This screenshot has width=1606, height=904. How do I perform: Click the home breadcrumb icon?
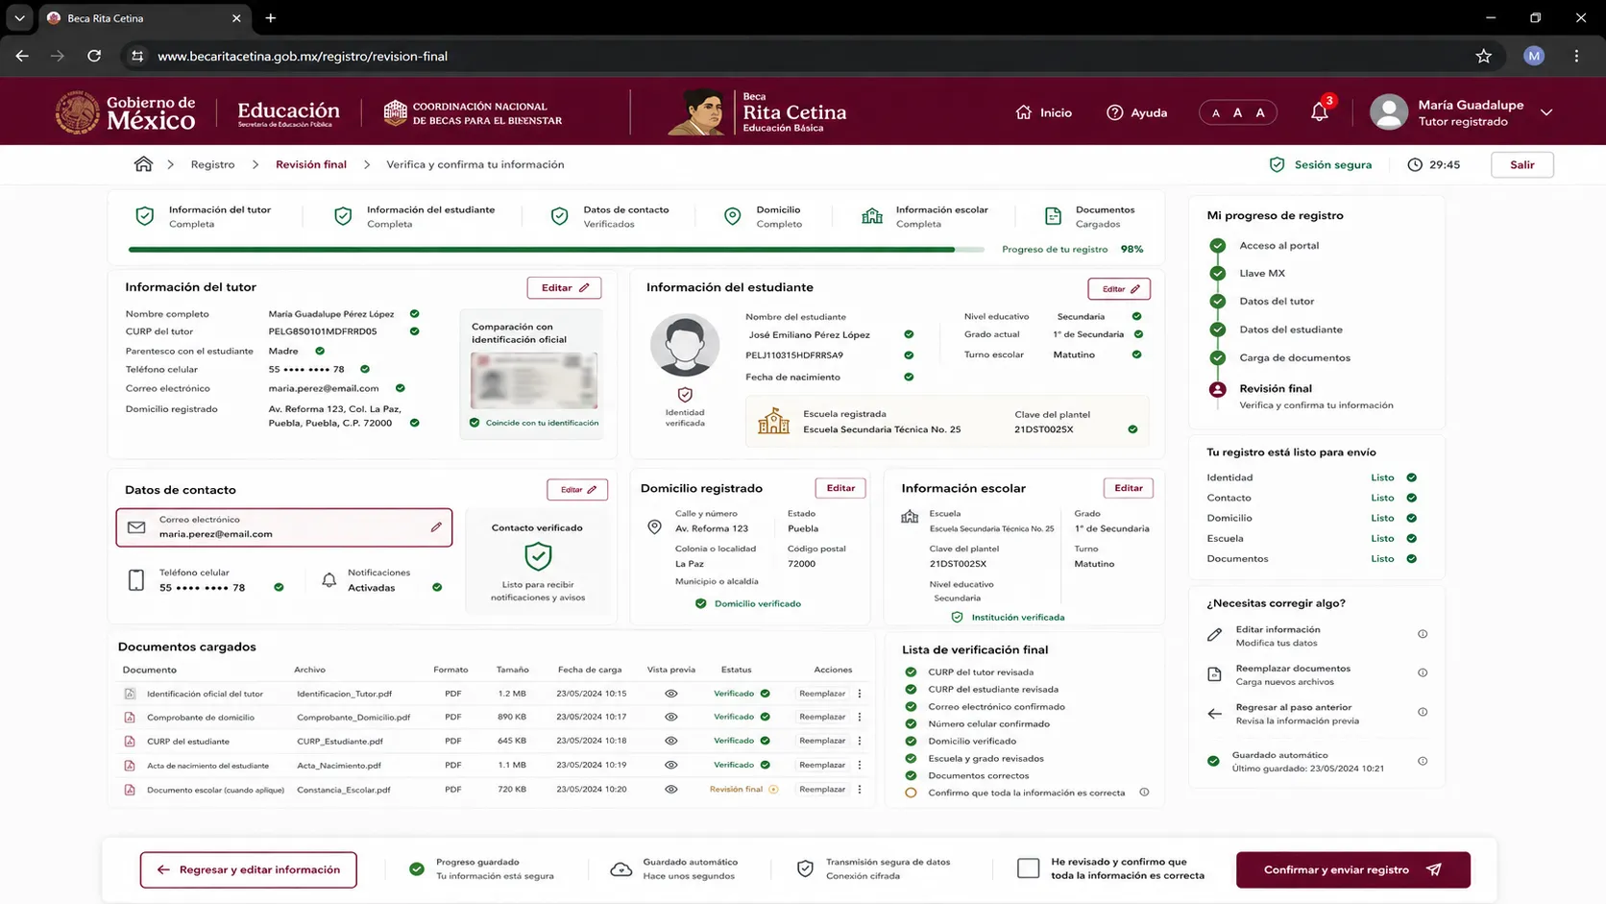click(143, 164)
